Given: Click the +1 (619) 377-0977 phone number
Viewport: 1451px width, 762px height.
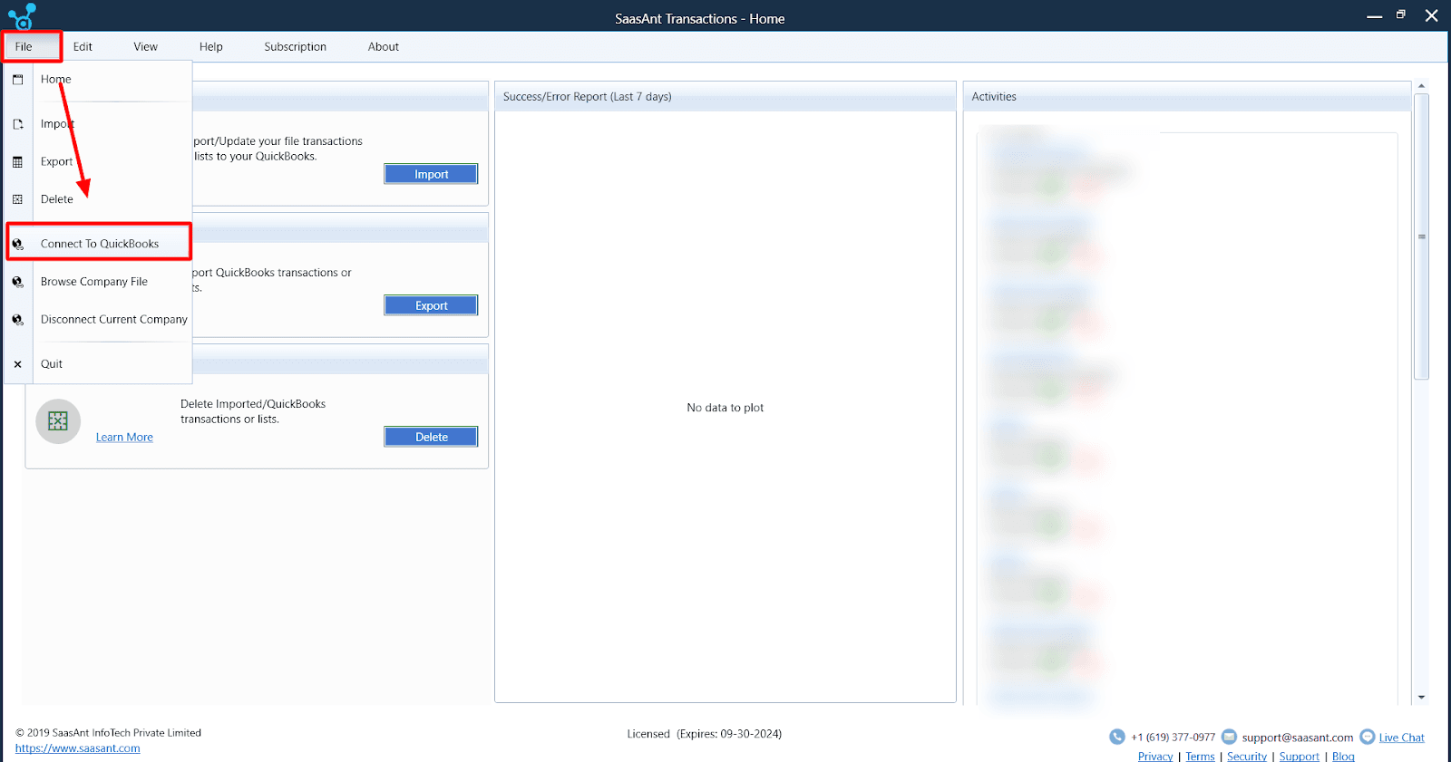Looking at the screenshot, I should (x=1173, y=738).
